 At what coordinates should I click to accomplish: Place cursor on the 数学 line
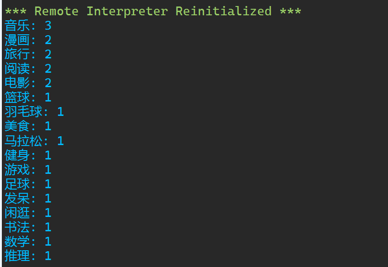point(28,241)
